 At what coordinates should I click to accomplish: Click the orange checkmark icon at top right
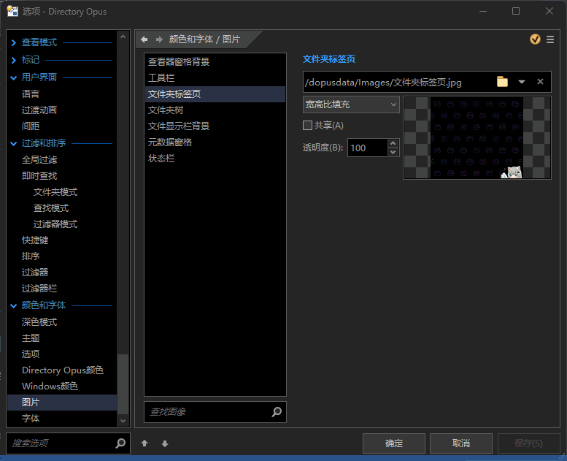point(535,39)
